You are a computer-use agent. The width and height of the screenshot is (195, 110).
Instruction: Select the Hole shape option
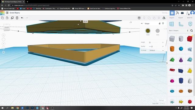(158, 31)
